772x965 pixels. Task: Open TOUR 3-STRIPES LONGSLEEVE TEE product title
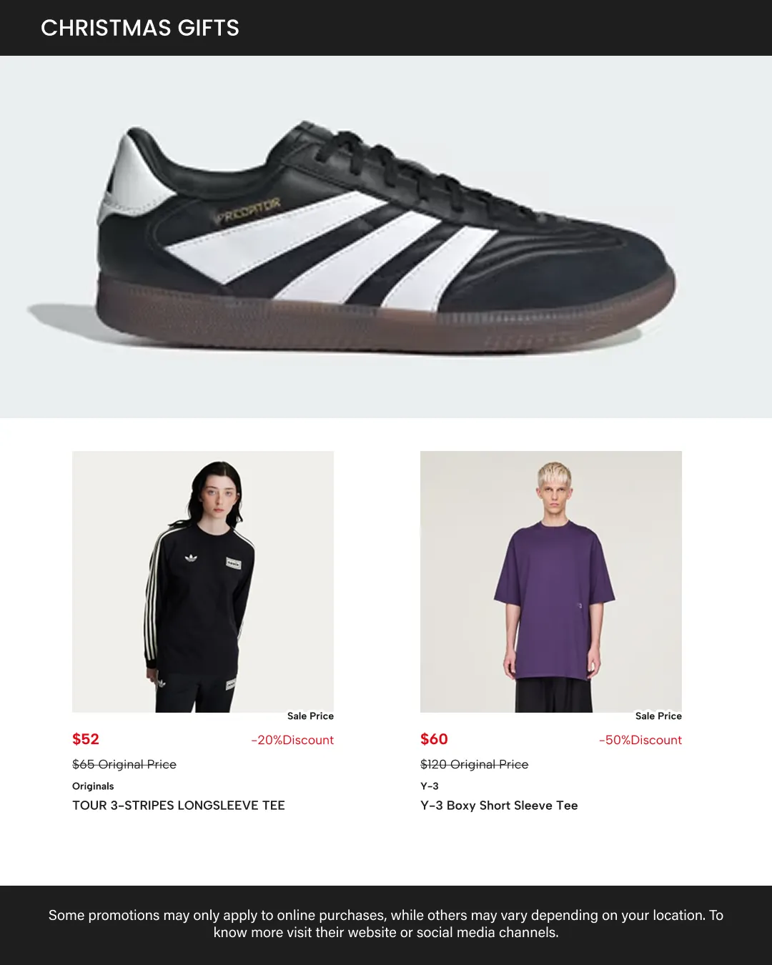click(x=179, y=806)
